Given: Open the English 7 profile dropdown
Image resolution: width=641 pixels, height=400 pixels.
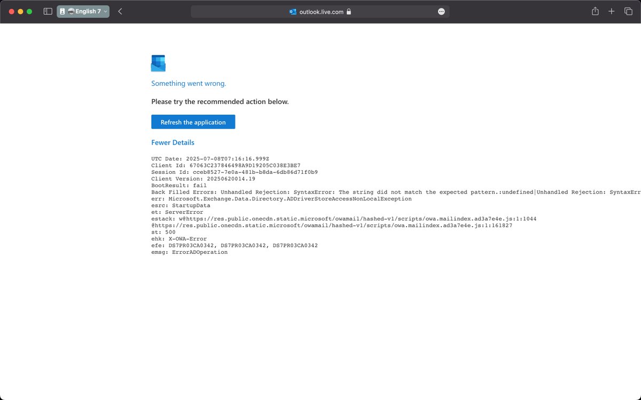Looking at the screenshot, I should click(x=83, y=11).
